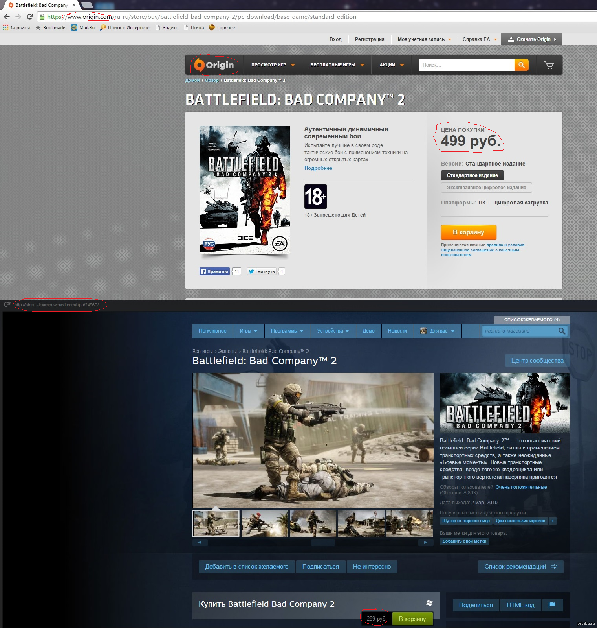Select the second screenshot thumbnail with red beret

click(x=265, y=523)
